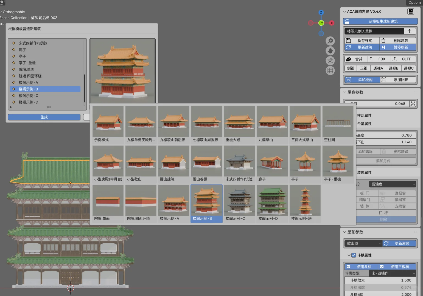Click the camera view icon in the viewport sidebar
Image resolution: width=423 pixels, height=296 pixels.
330,61
